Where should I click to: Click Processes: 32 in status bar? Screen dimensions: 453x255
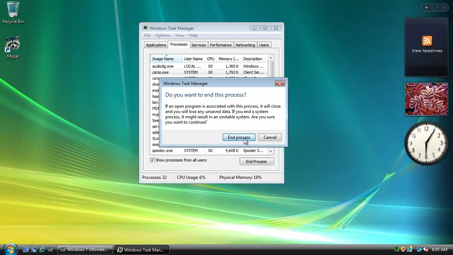pos(154,177)
